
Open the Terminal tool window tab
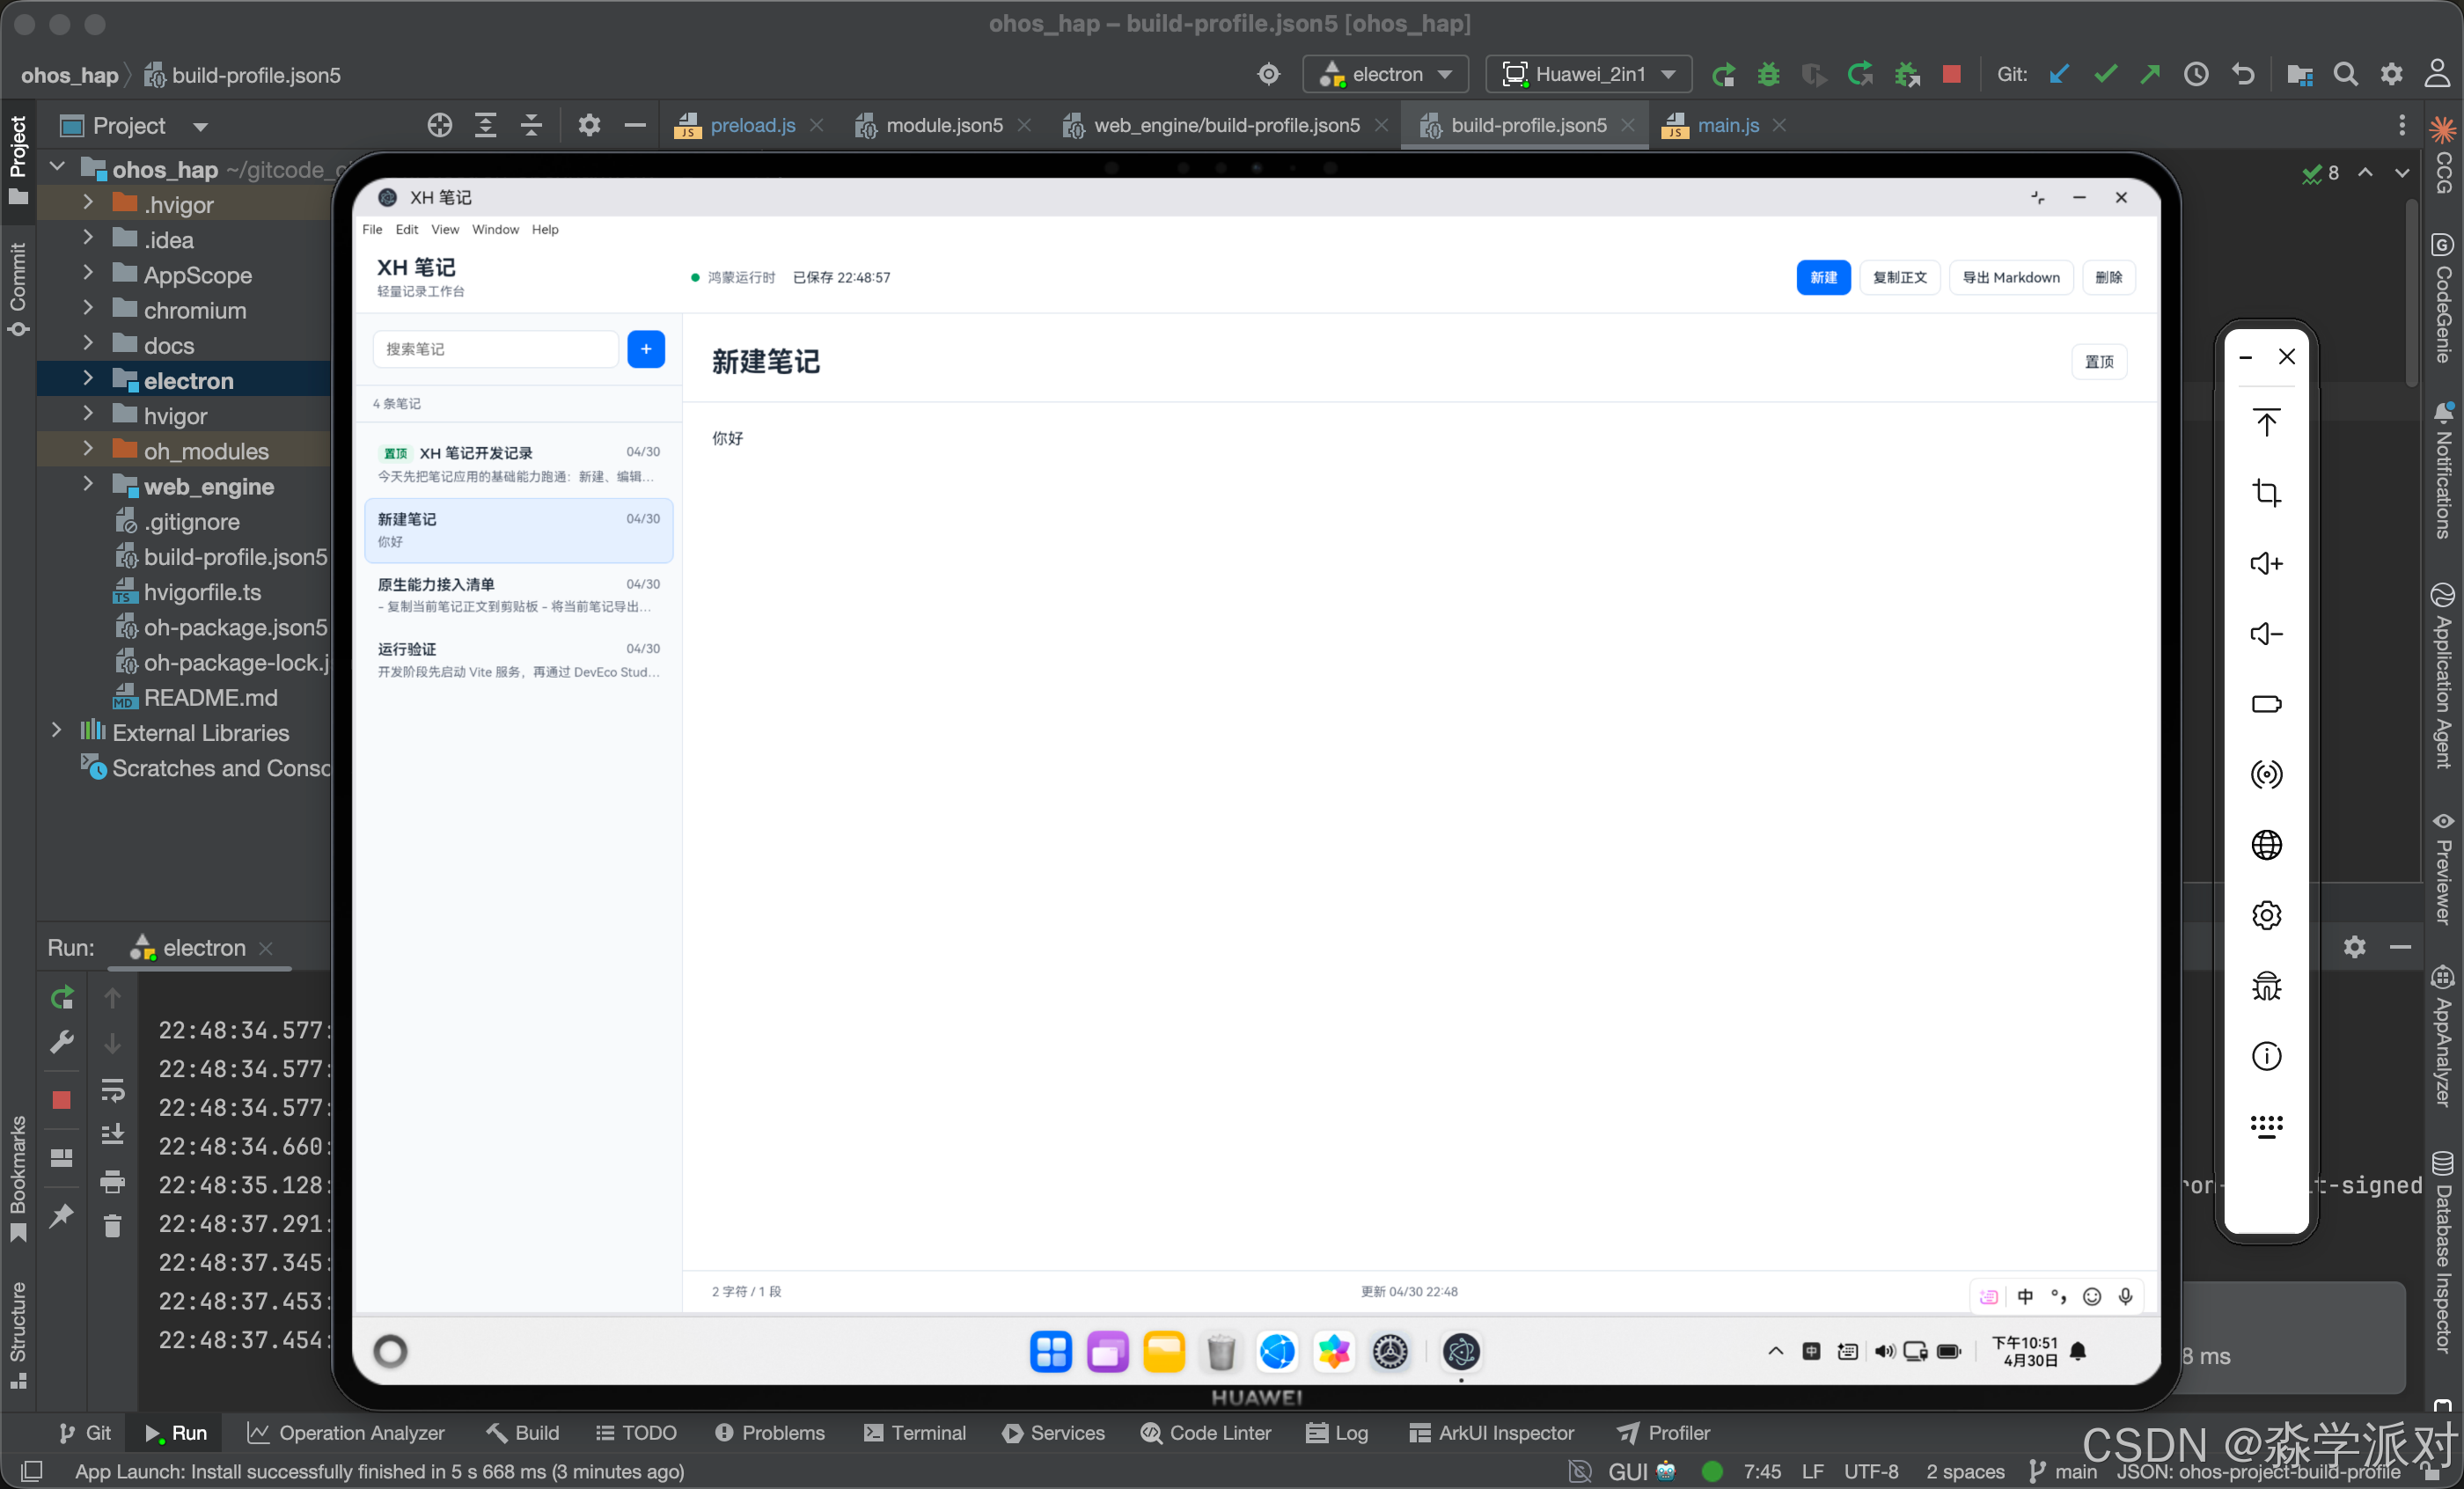click(914, 1433)
